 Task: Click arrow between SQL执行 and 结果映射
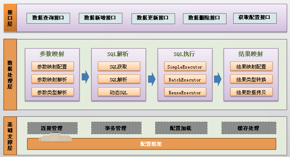[218, 79]
